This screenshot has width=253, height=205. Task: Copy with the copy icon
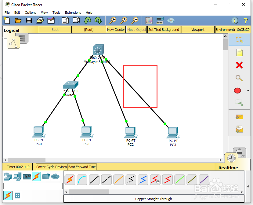(65, 20)
